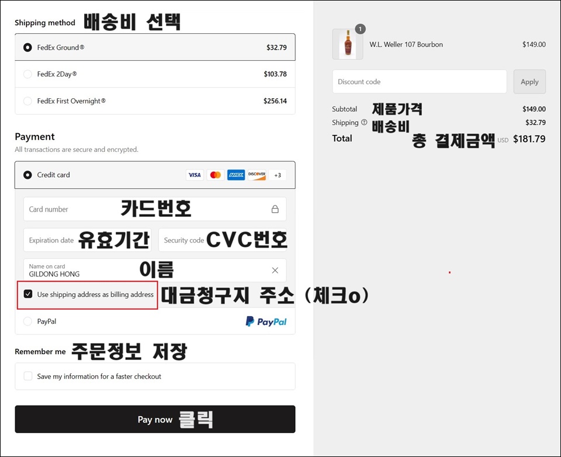Expand the +3 more card types badge
The image size is (561, 457).
(278, 175)
